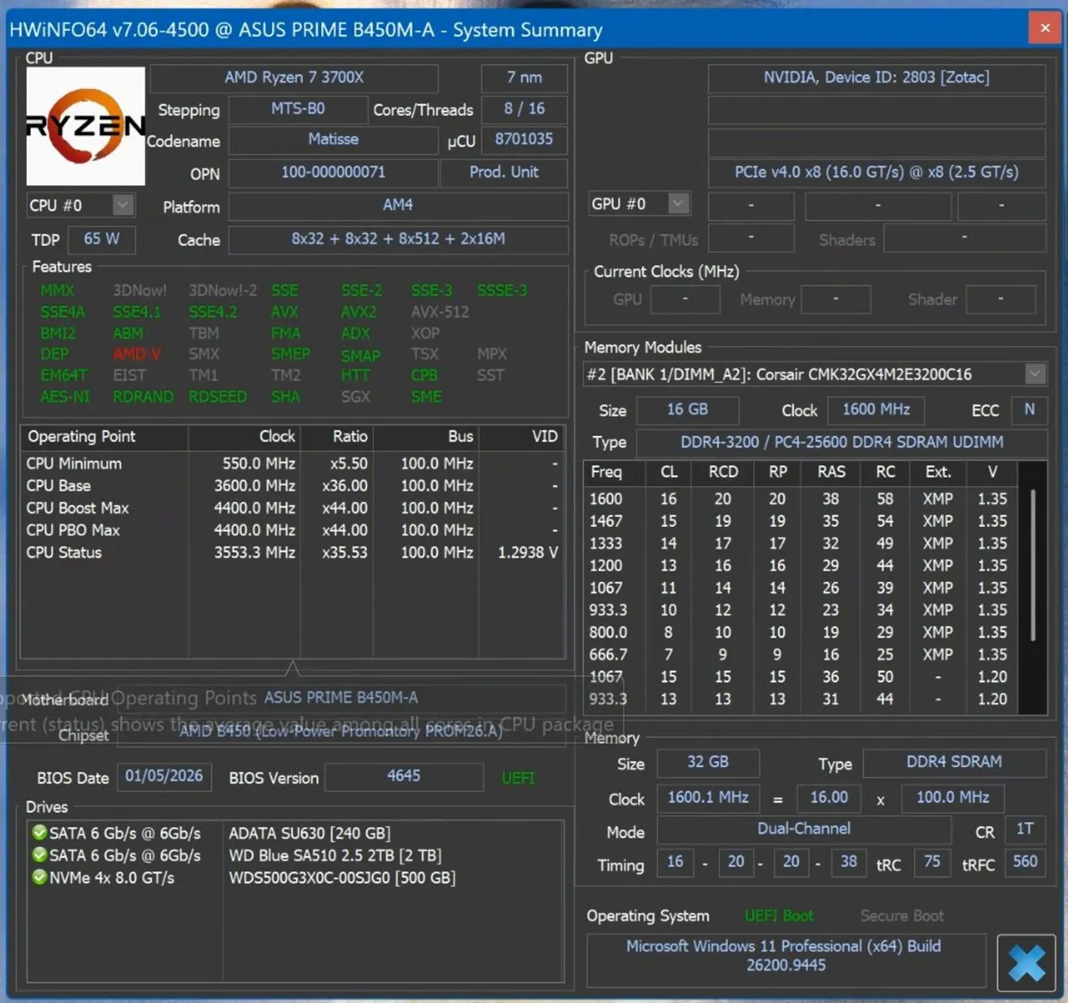Click the ECC N value box
The width and height of the screenshot is (1068, 1003).
(1029, 410)
